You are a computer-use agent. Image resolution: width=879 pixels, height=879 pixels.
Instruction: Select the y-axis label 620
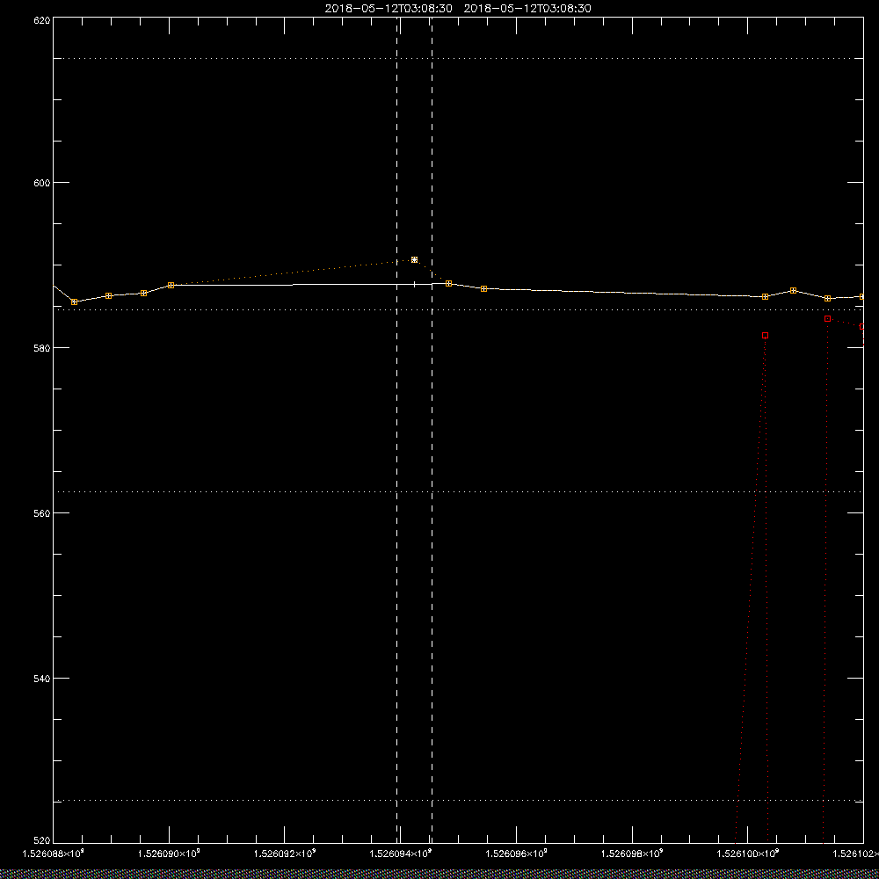(42, 20)
